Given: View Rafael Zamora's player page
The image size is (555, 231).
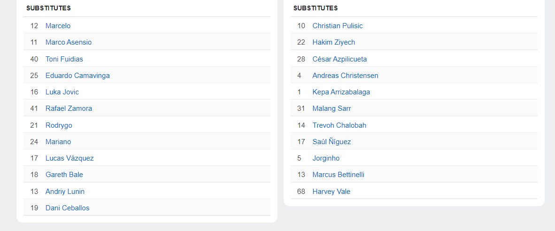Looking at the screenshot, I should (x=69, y=108).
